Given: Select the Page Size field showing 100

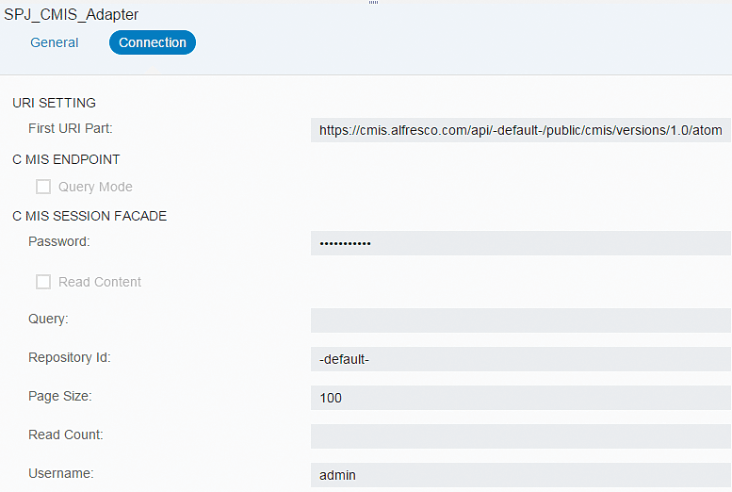Looking at the screenshot, I should point(521,398).
